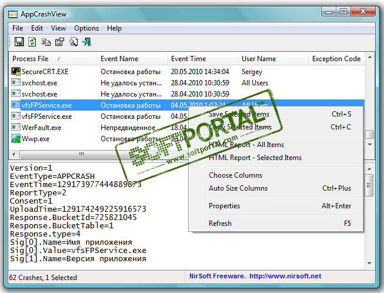
Task: Select the unselected vfsFPService.exe row
Action: click(99, 116)
